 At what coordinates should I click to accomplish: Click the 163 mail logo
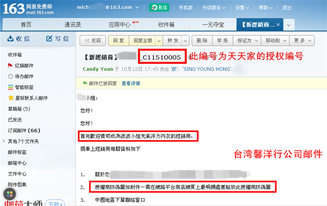28,9
